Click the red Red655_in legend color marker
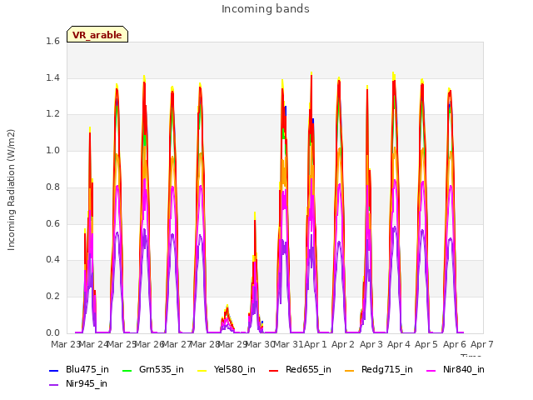 click(274, 370)
